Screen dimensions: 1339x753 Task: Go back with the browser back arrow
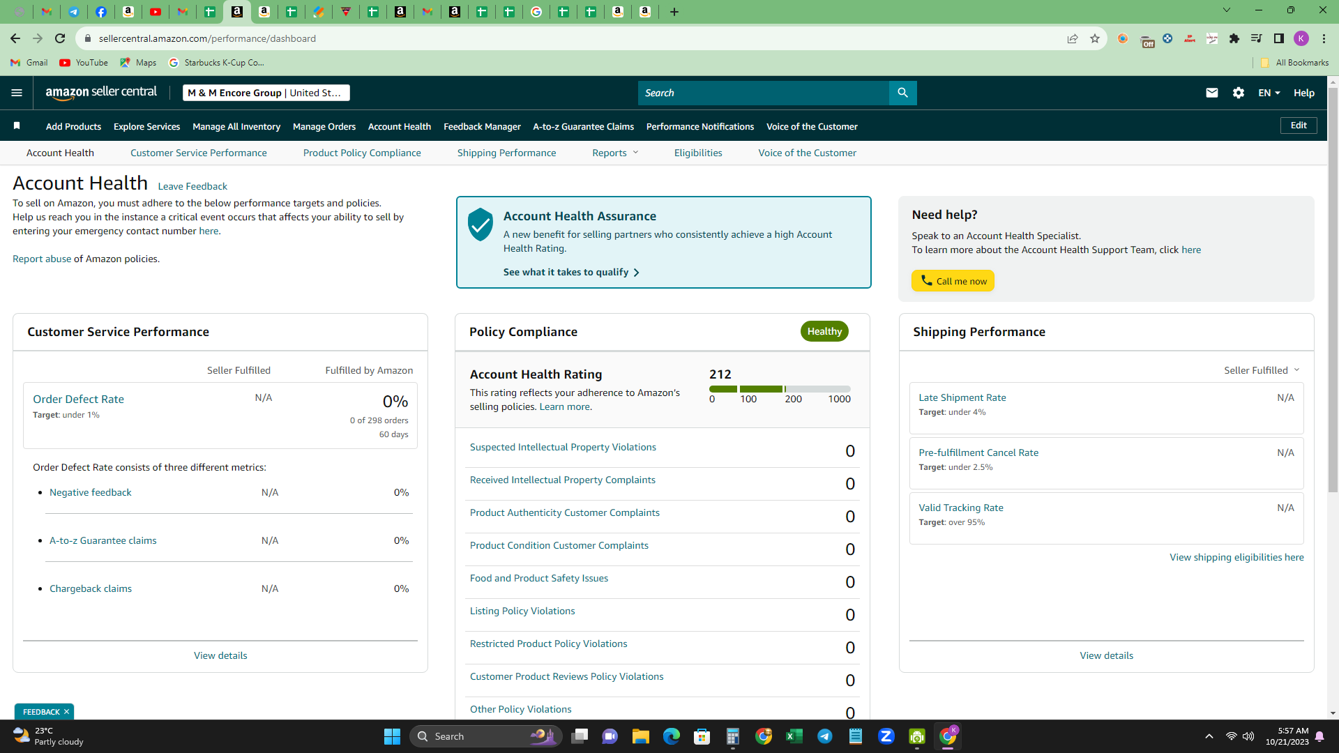tap(15, 38)
